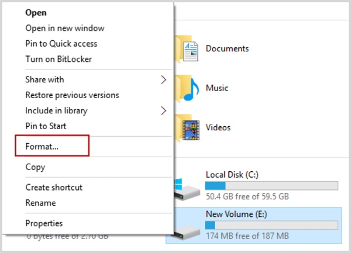Select Create shortcut
The height and width of the screenshot is (253, 351).
(x=54, y=187)
